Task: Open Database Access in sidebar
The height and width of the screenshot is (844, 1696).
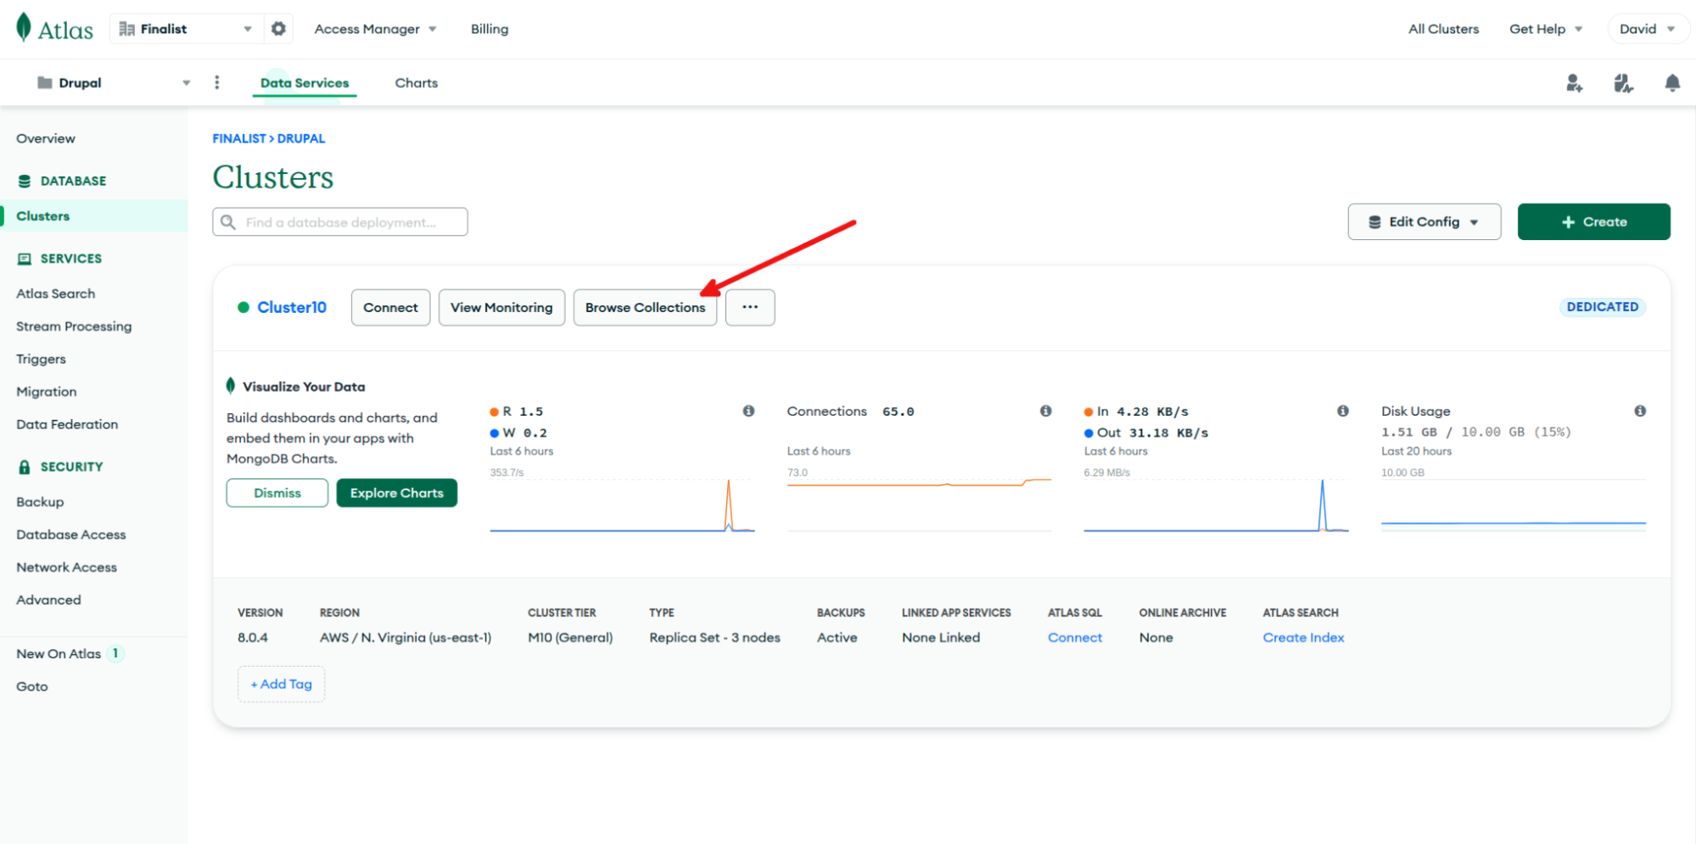Action: (x=71, y=534)
